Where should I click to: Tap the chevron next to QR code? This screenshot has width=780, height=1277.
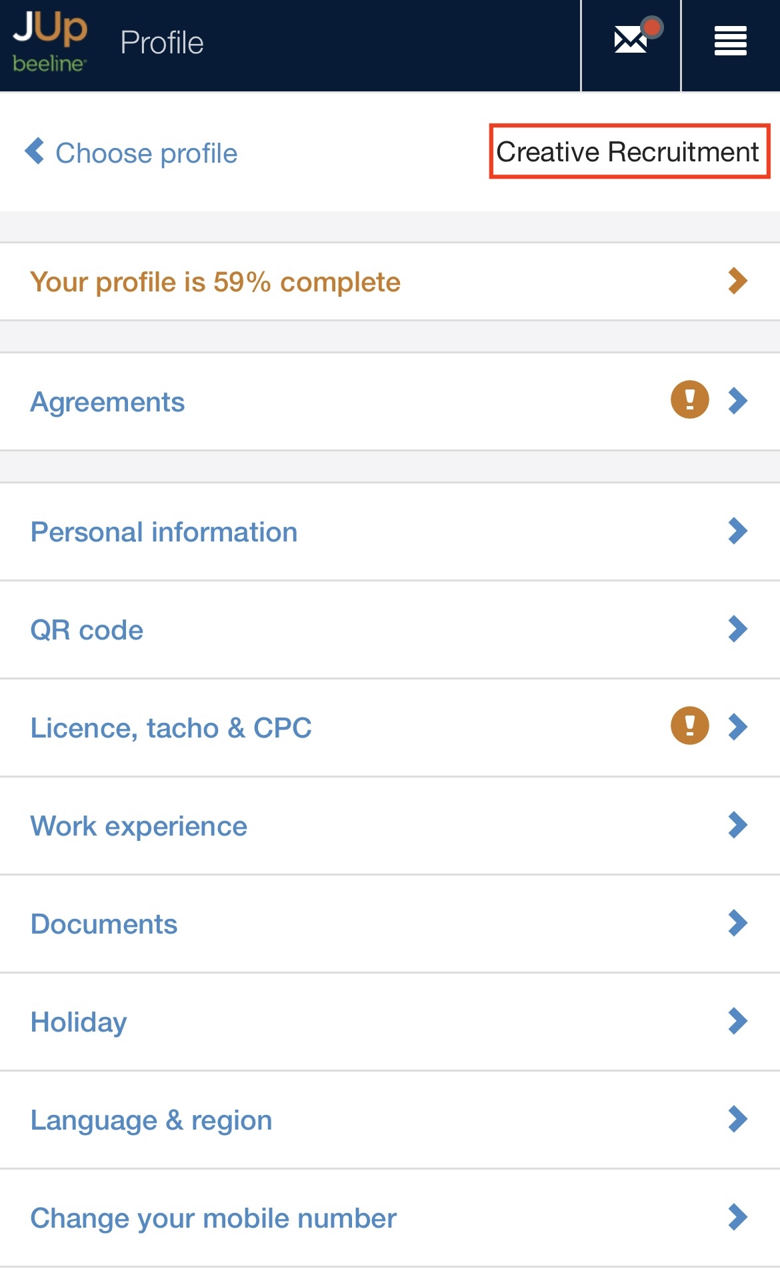pyautogui.click(x=737, y=629)
